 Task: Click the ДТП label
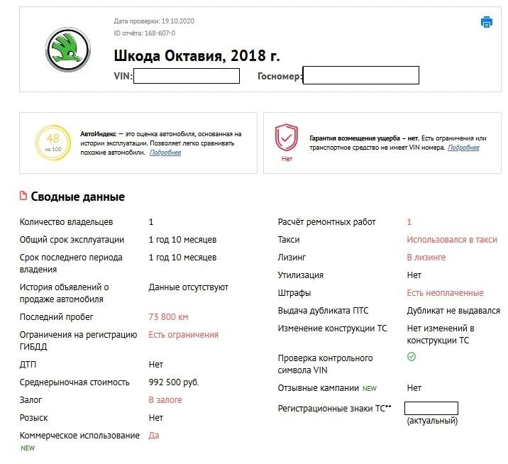(x=28, y=365)
